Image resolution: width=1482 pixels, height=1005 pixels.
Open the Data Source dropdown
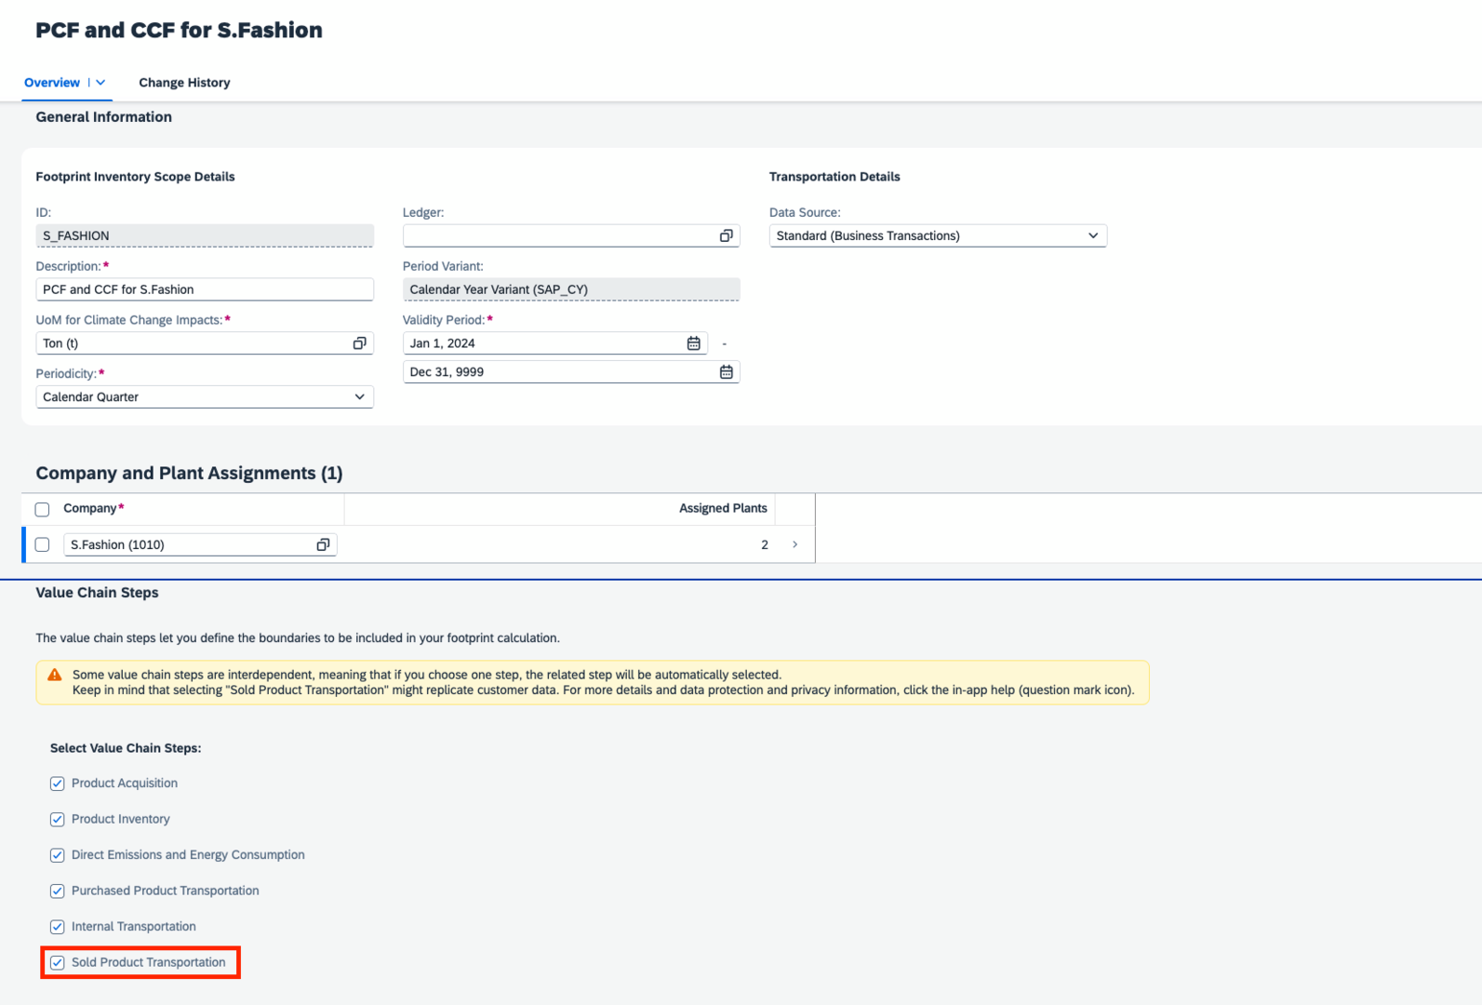[1092, 236]
